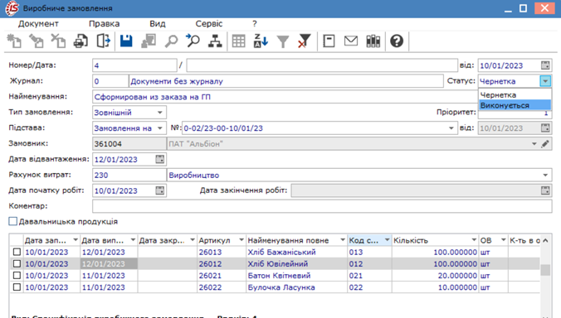This screenshot has width=561, height=318.
Task: Click the Рахунок витрат code field 230
Action: click(129, 175)
